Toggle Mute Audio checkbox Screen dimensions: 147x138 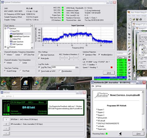click(x=39, y=58)
